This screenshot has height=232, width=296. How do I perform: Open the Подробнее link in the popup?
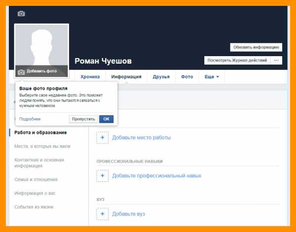click(x=30, y=119)
